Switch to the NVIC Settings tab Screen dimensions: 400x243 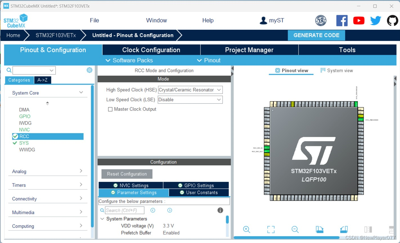(131, 185)
